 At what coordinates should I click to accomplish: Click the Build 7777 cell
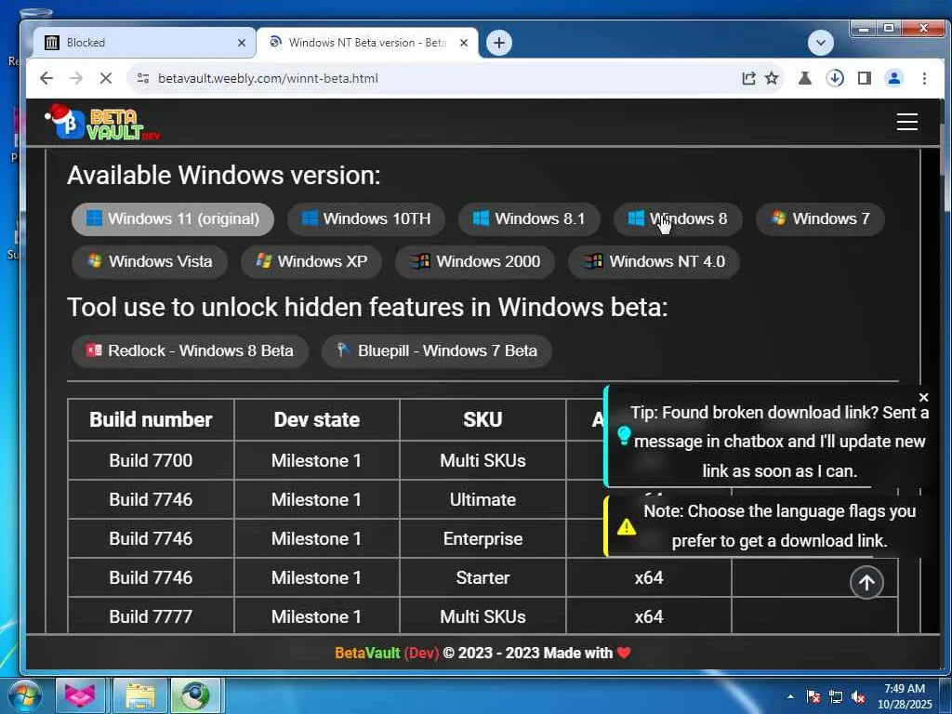[x=151, y=616]
